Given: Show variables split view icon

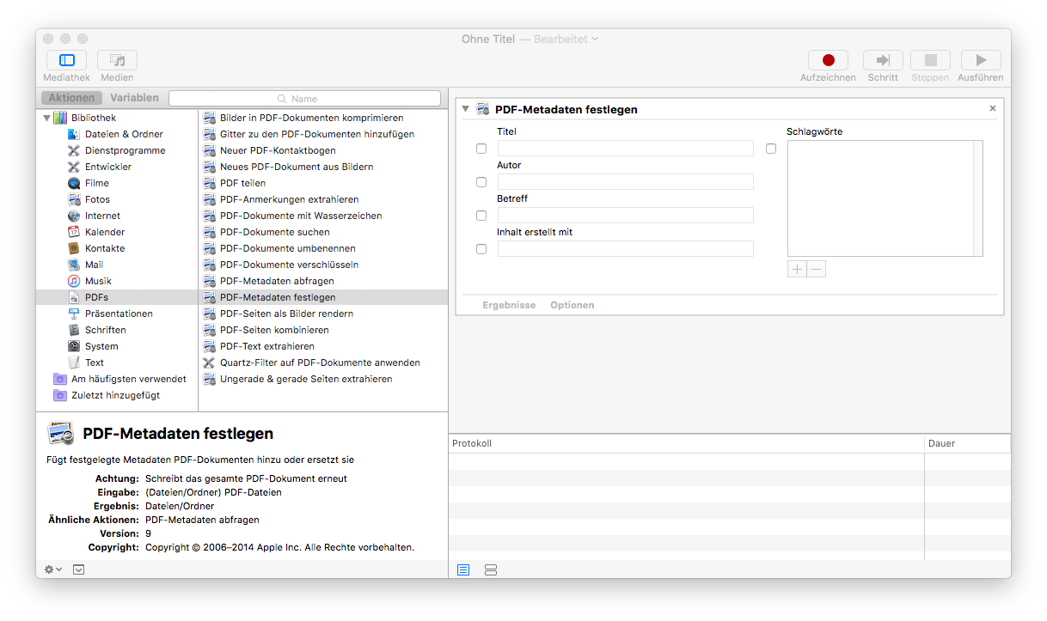Looking at the screenshot, I should (x=491, y=569).
